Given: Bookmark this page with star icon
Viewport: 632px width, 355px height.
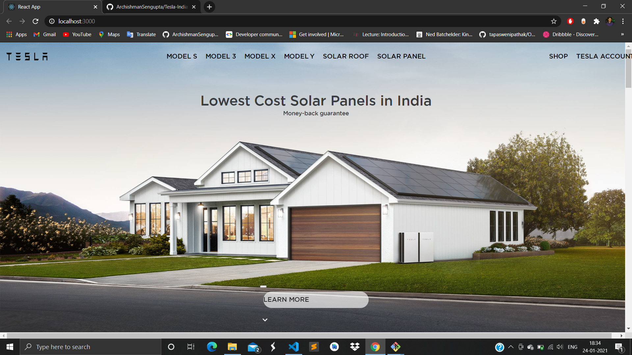Looking at the screenshot, I should (x=554, y=21).
